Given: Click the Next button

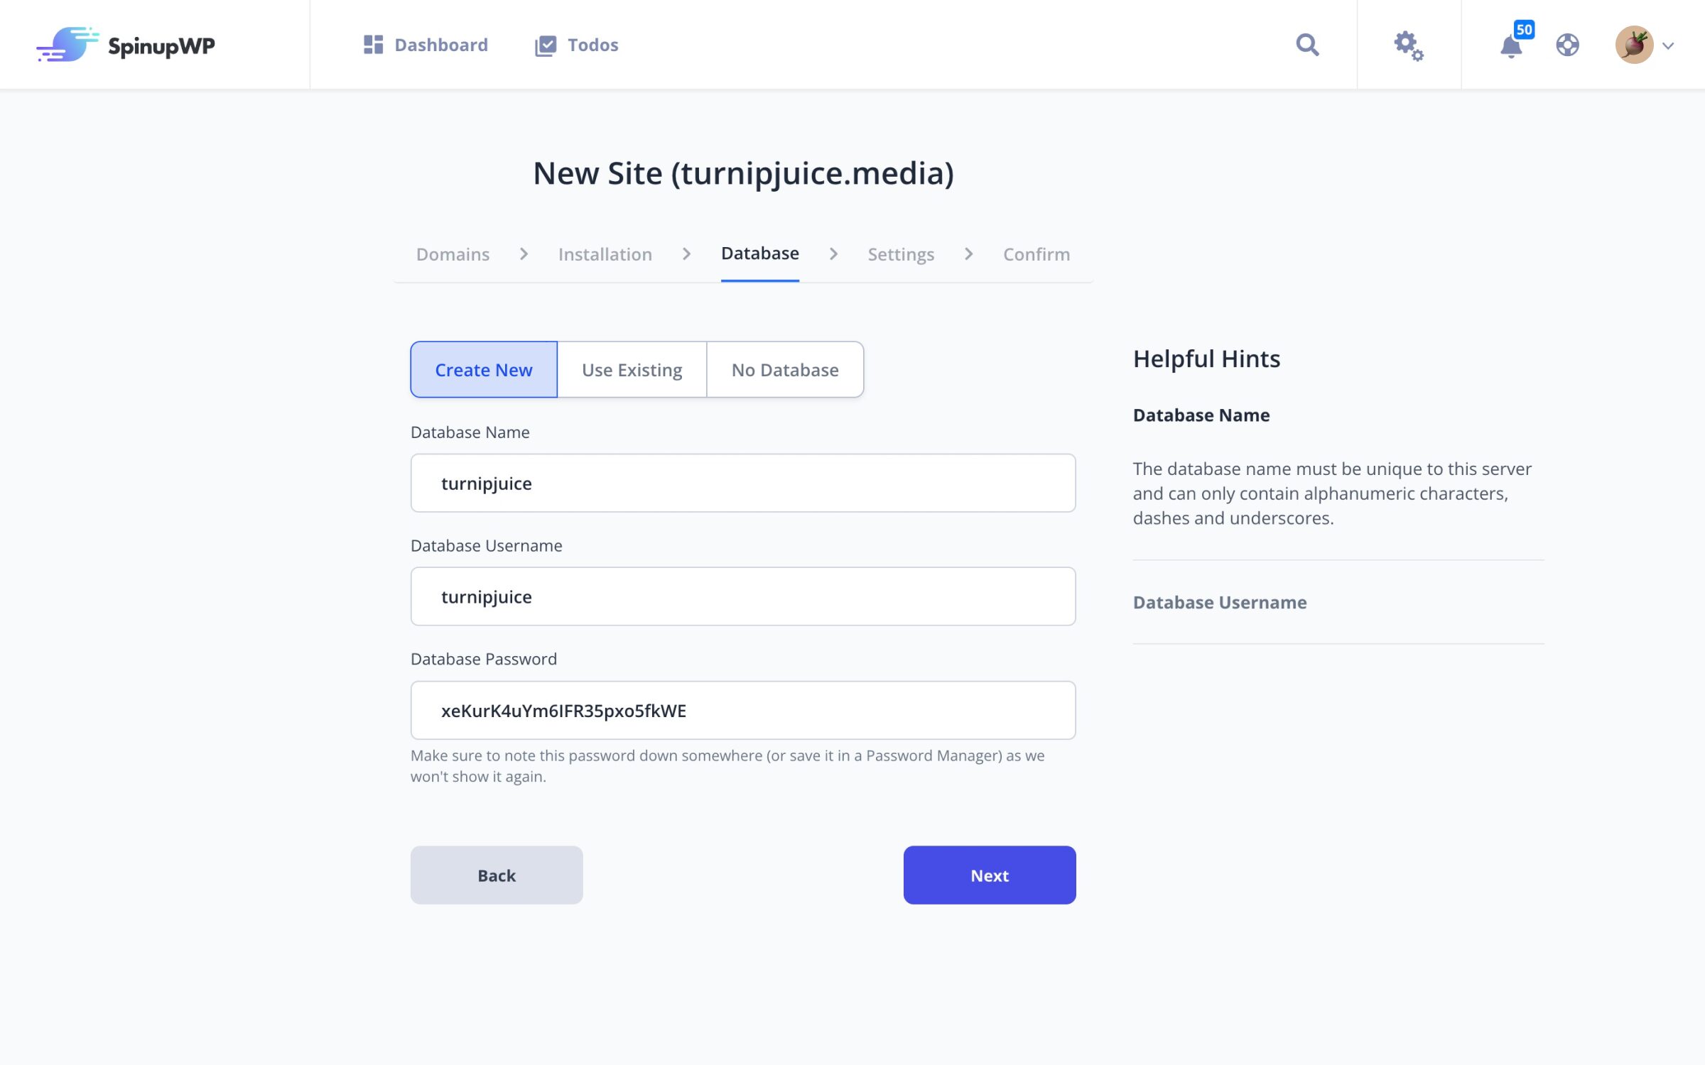Looking at the screenshot, I should (990, 875).
